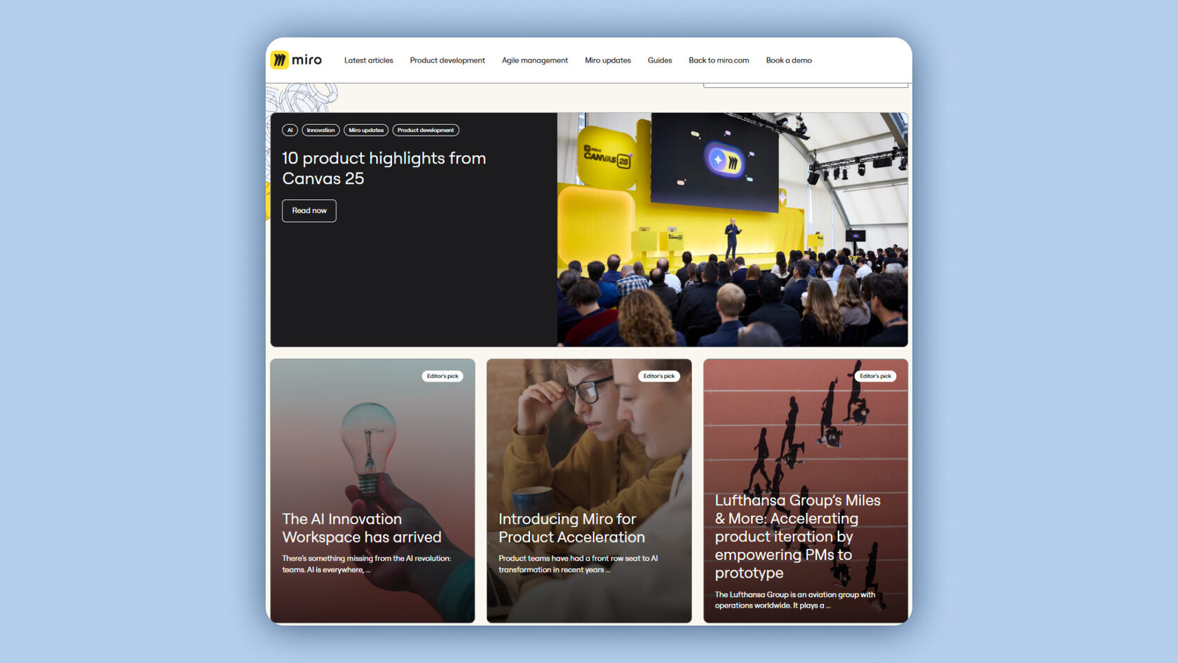The height and width of the screenshot is (663, 1178).
Task: Click the AI tag pill
Action: pos(290,130)
